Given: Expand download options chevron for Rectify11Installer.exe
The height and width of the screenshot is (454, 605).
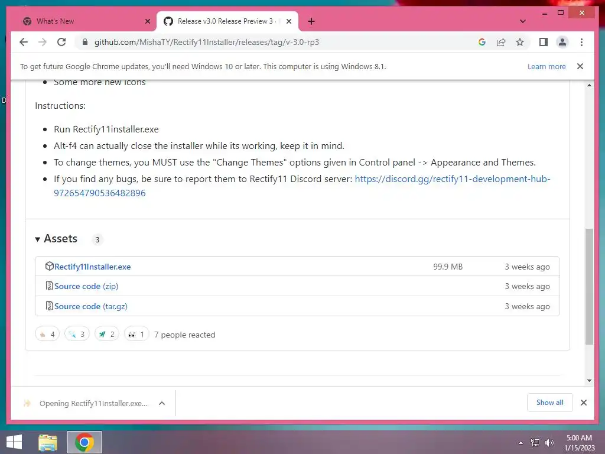Looking at the screenshot, I should coord(162,403).
